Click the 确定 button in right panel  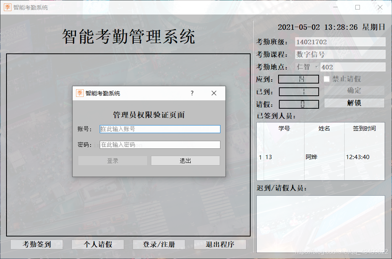354,90
